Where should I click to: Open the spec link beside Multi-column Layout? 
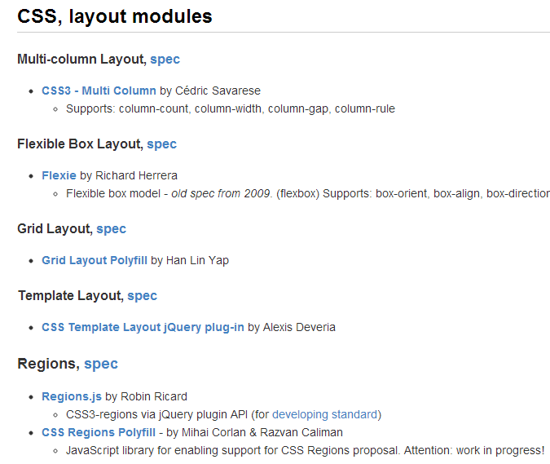tap(165, 60)
